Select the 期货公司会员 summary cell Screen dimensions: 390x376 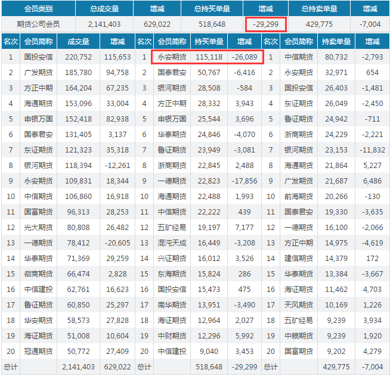[38, 24]
